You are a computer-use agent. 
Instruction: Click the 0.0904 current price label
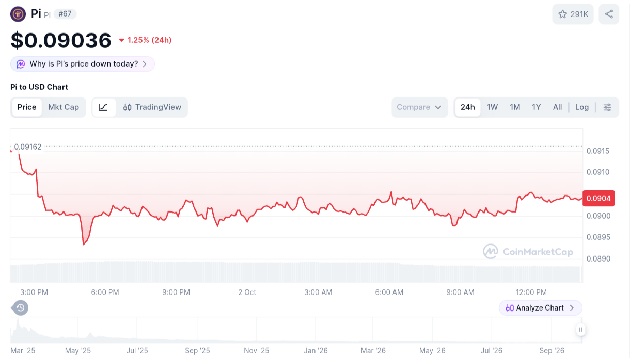click(598, 198)
